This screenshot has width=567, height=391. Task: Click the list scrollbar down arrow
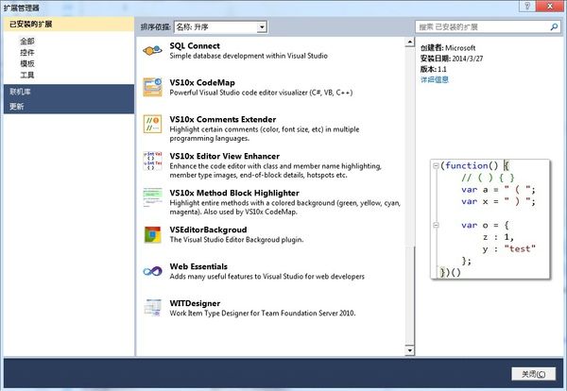coord(410,350)
